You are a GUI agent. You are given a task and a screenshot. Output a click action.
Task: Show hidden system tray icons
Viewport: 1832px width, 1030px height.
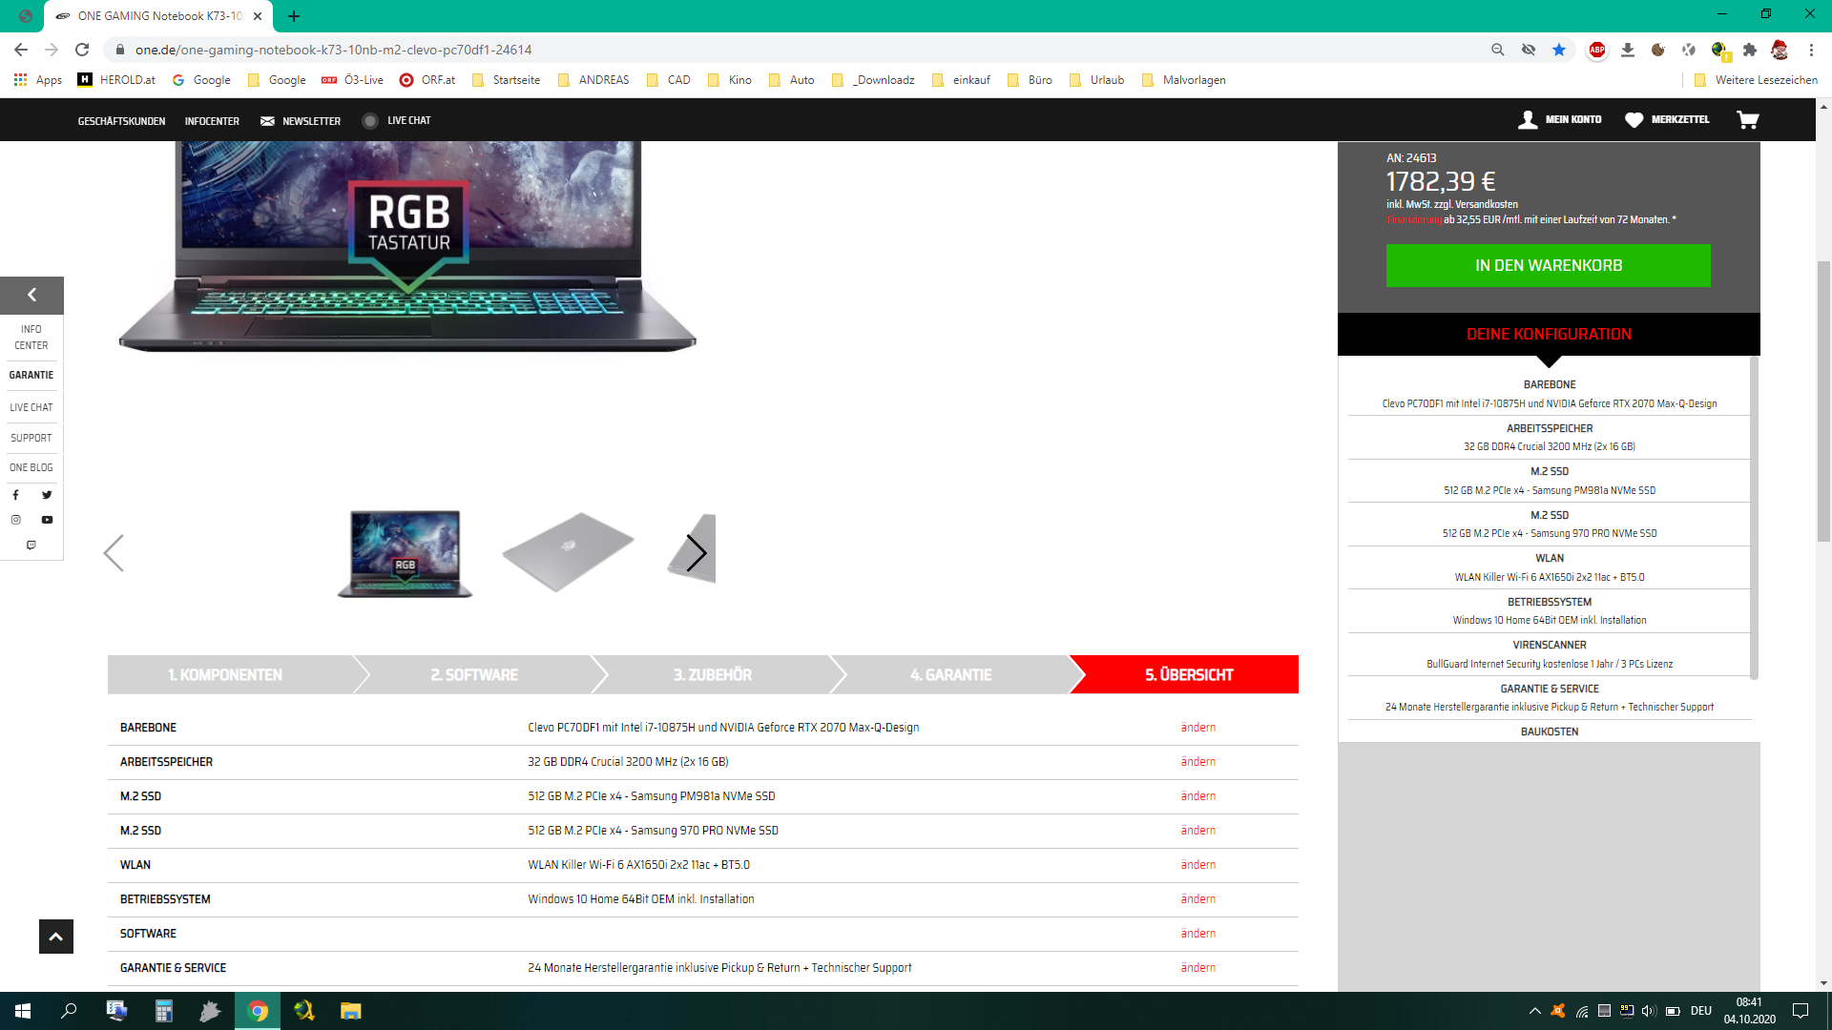(1534, 1011)
